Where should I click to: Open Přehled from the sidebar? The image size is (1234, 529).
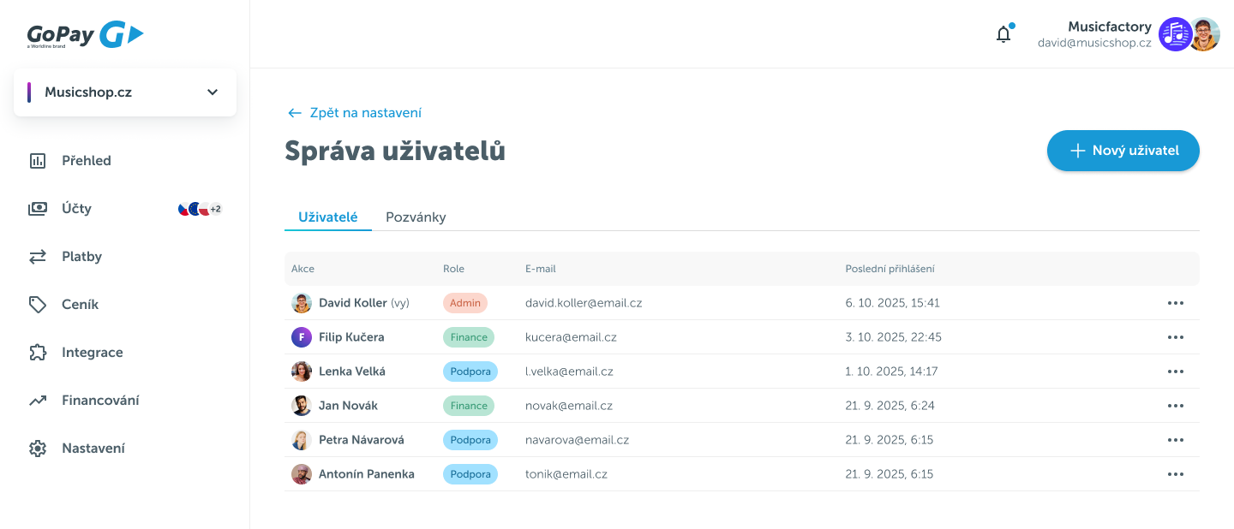[86, 161]
